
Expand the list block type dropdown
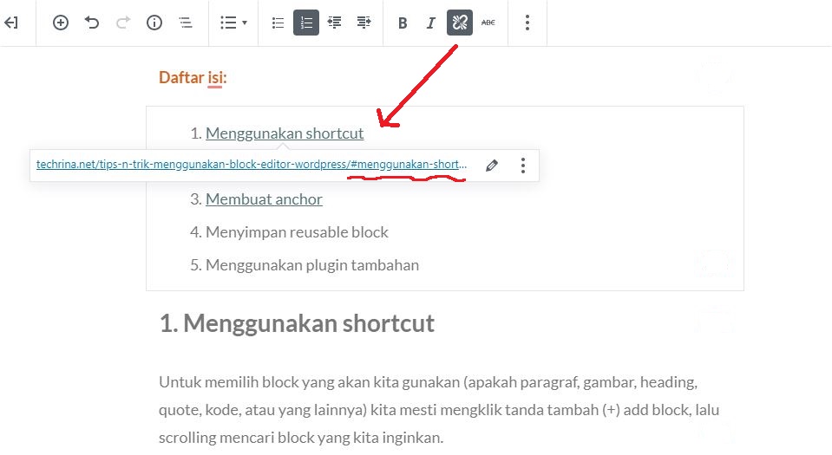point(233,23)
